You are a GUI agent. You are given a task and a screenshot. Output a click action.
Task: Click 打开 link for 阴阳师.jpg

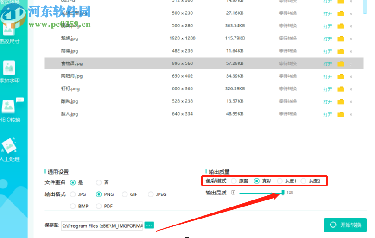pyautogui.click(x=328, y=77)
